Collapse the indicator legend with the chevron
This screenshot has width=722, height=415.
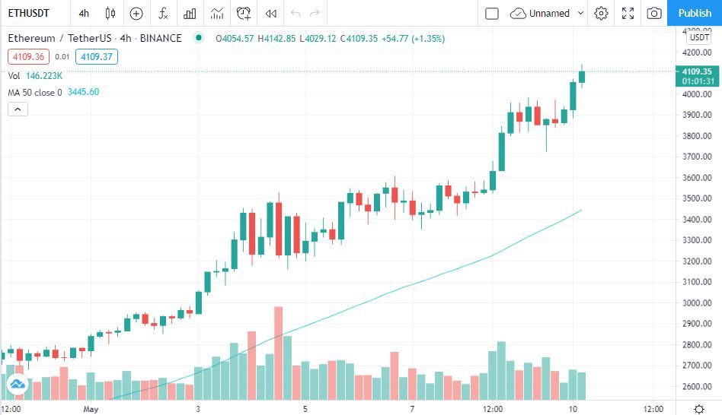tap(18, 109)
